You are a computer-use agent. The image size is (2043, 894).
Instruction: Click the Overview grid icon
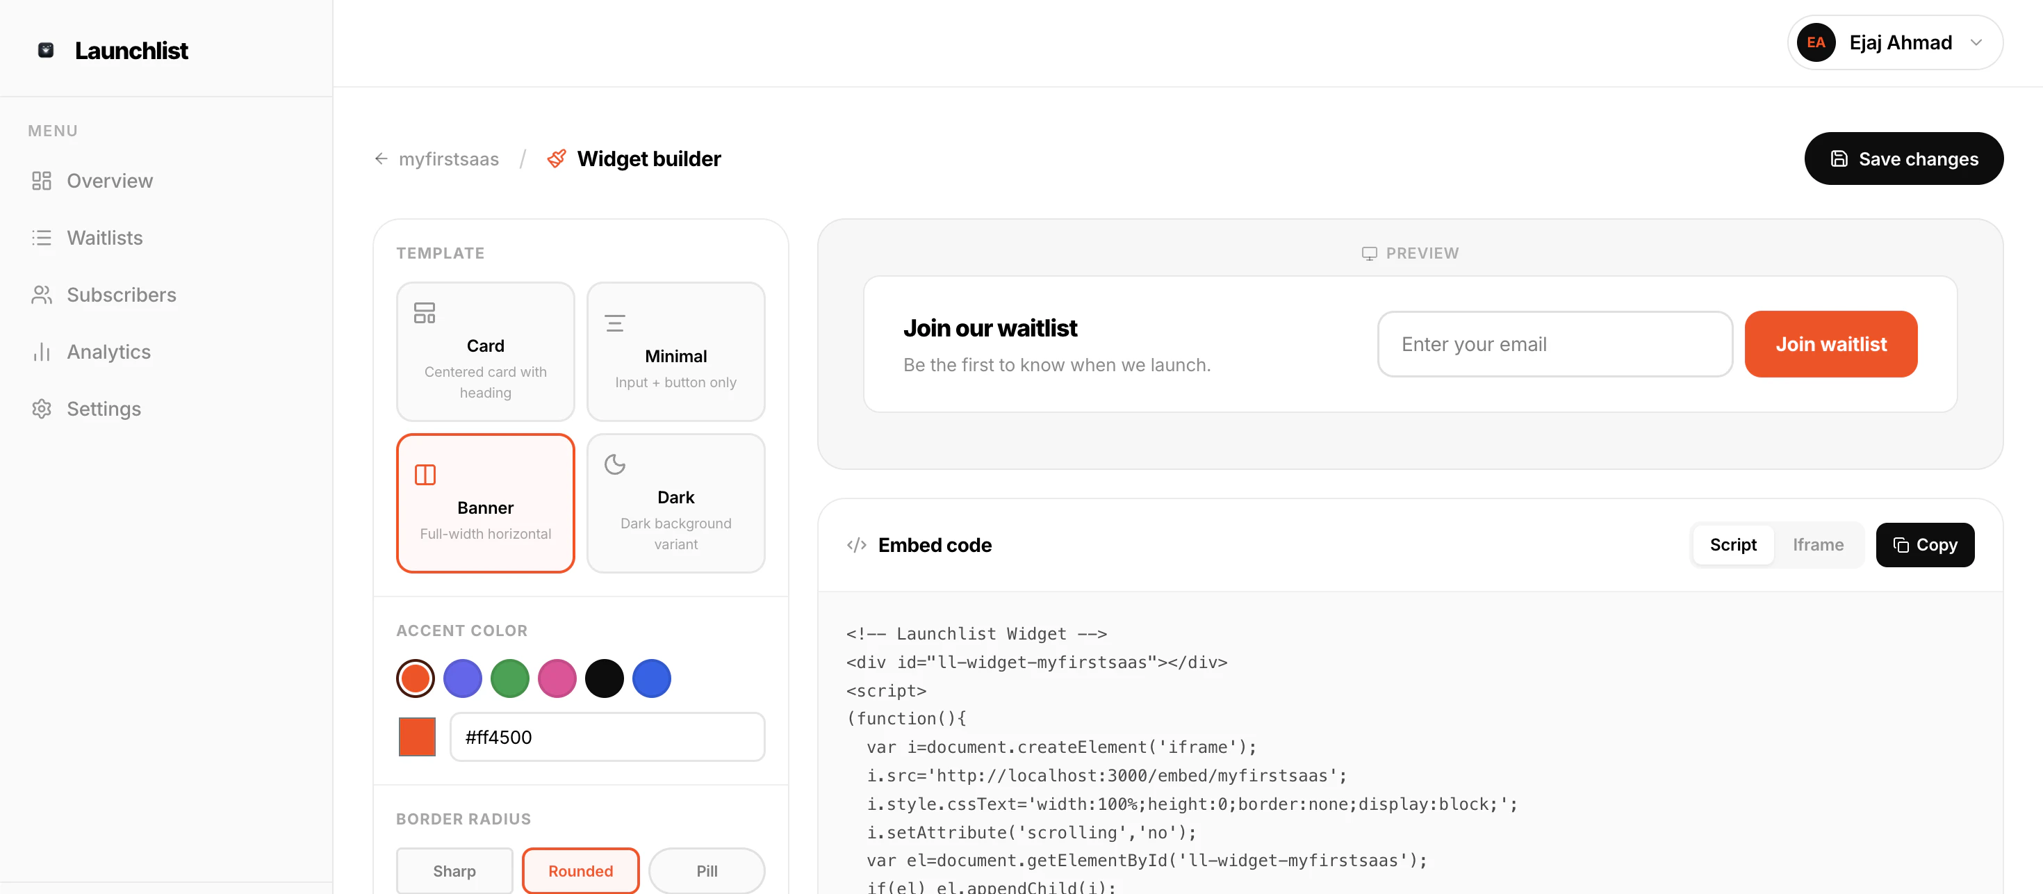click(41, 181)
